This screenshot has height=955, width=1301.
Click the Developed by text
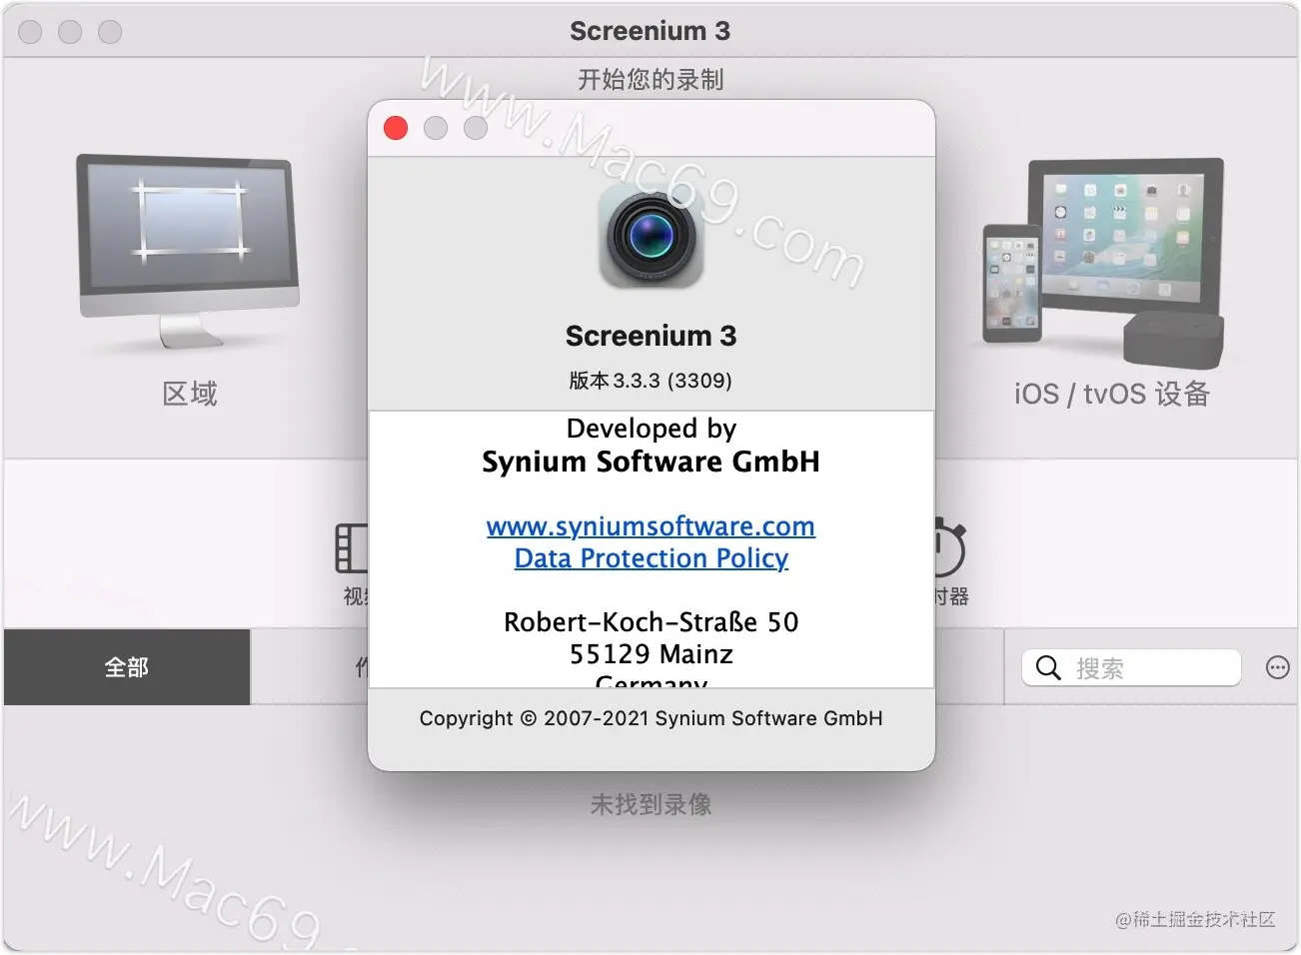click(651, 429)
